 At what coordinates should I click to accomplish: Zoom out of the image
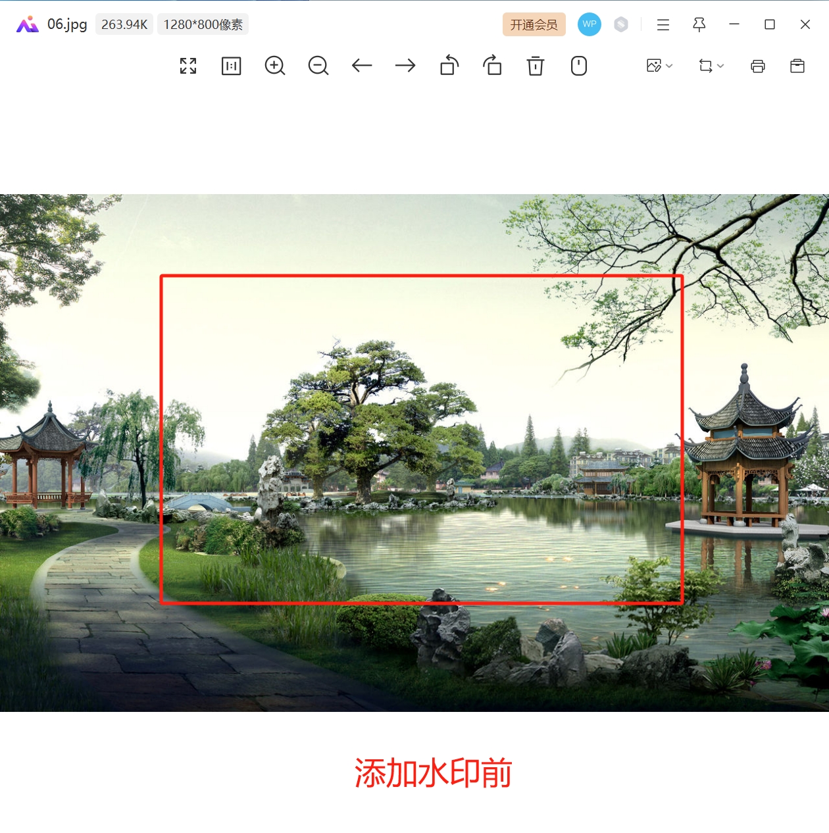318,66
